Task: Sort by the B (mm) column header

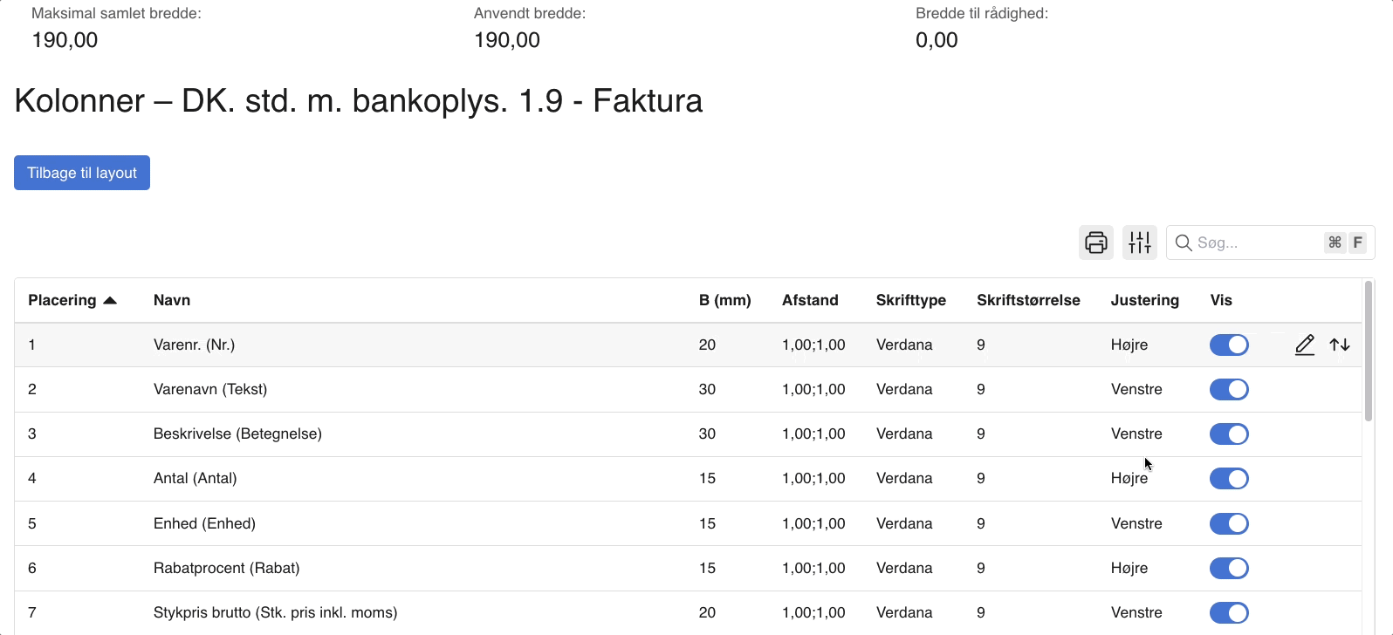Action: (724, 301)
